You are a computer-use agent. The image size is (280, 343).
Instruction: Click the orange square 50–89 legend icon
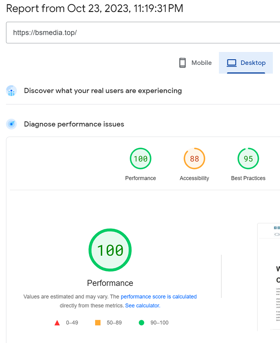click(98, 323)
